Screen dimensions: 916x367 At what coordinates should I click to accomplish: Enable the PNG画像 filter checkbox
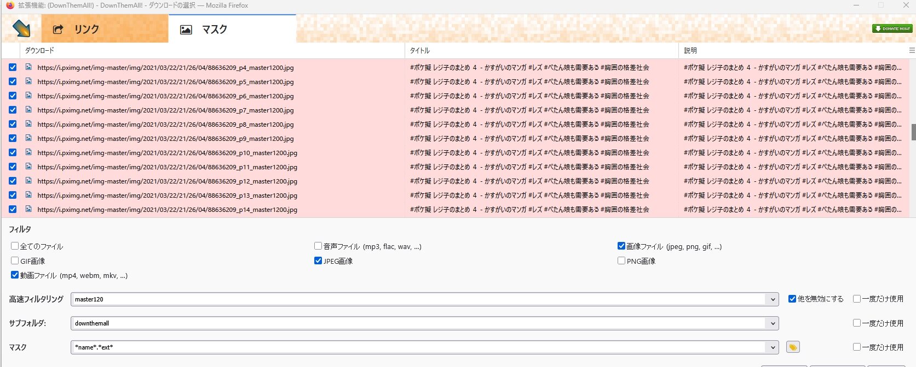(x=621, y=261)
